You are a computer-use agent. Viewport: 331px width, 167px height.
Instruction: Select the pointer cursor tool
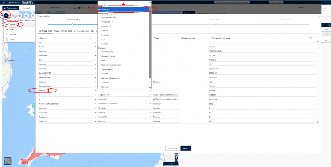[x=13, y=16]
